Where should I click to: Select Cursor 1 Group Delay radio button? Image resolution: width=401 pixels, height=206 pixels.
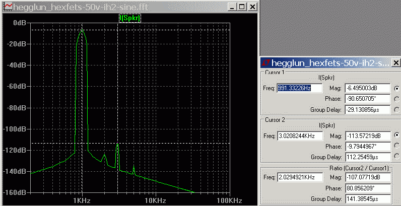click(396, 110)
